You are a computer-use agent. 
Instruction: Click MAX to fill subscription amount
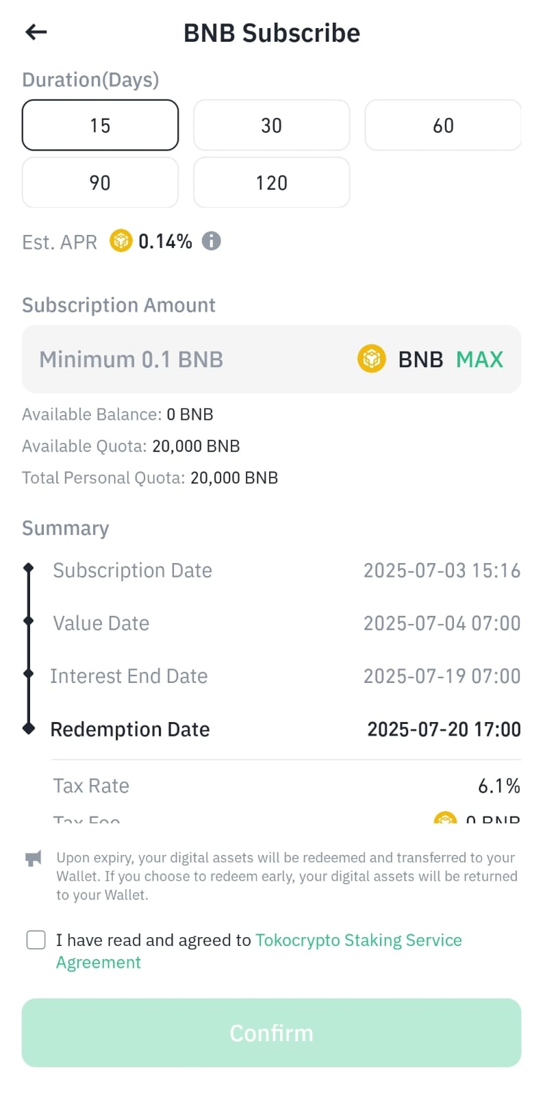[x=480, y=359]
